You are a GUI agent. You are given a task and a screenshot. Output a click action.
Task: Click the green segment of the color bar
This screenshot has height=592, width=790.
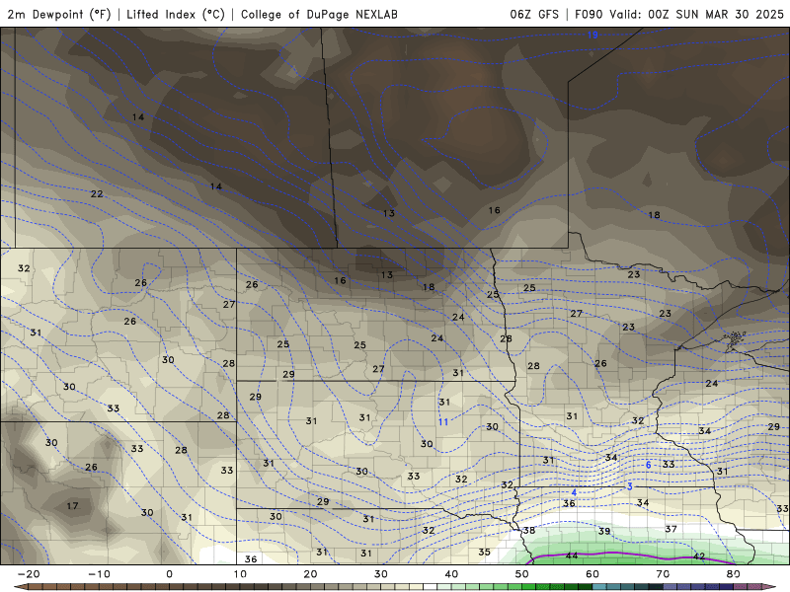513,587
